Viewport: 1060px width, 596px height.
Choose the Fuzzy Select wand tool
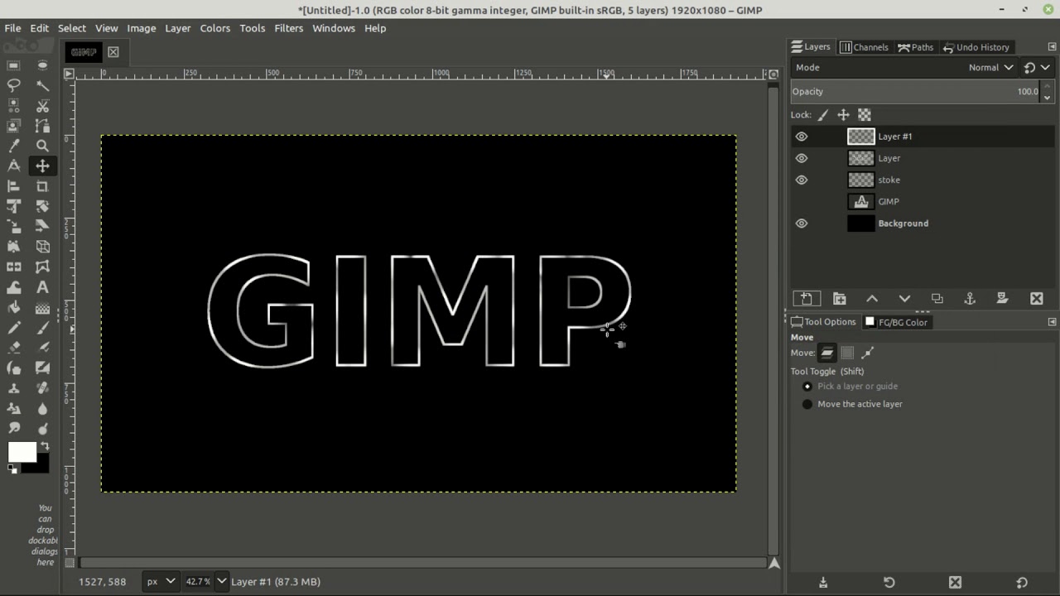(x=42, y=85)
